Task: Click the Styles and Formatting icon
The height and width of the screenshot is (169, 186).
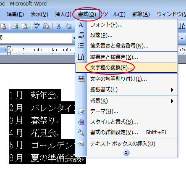Action: click(x=81, y=122)
